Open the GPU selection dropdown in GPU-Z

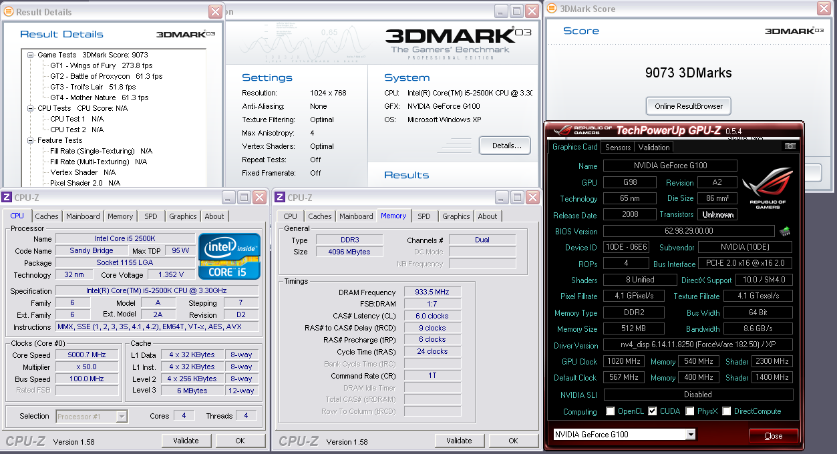pyautogui.click(x=691, y=435)
